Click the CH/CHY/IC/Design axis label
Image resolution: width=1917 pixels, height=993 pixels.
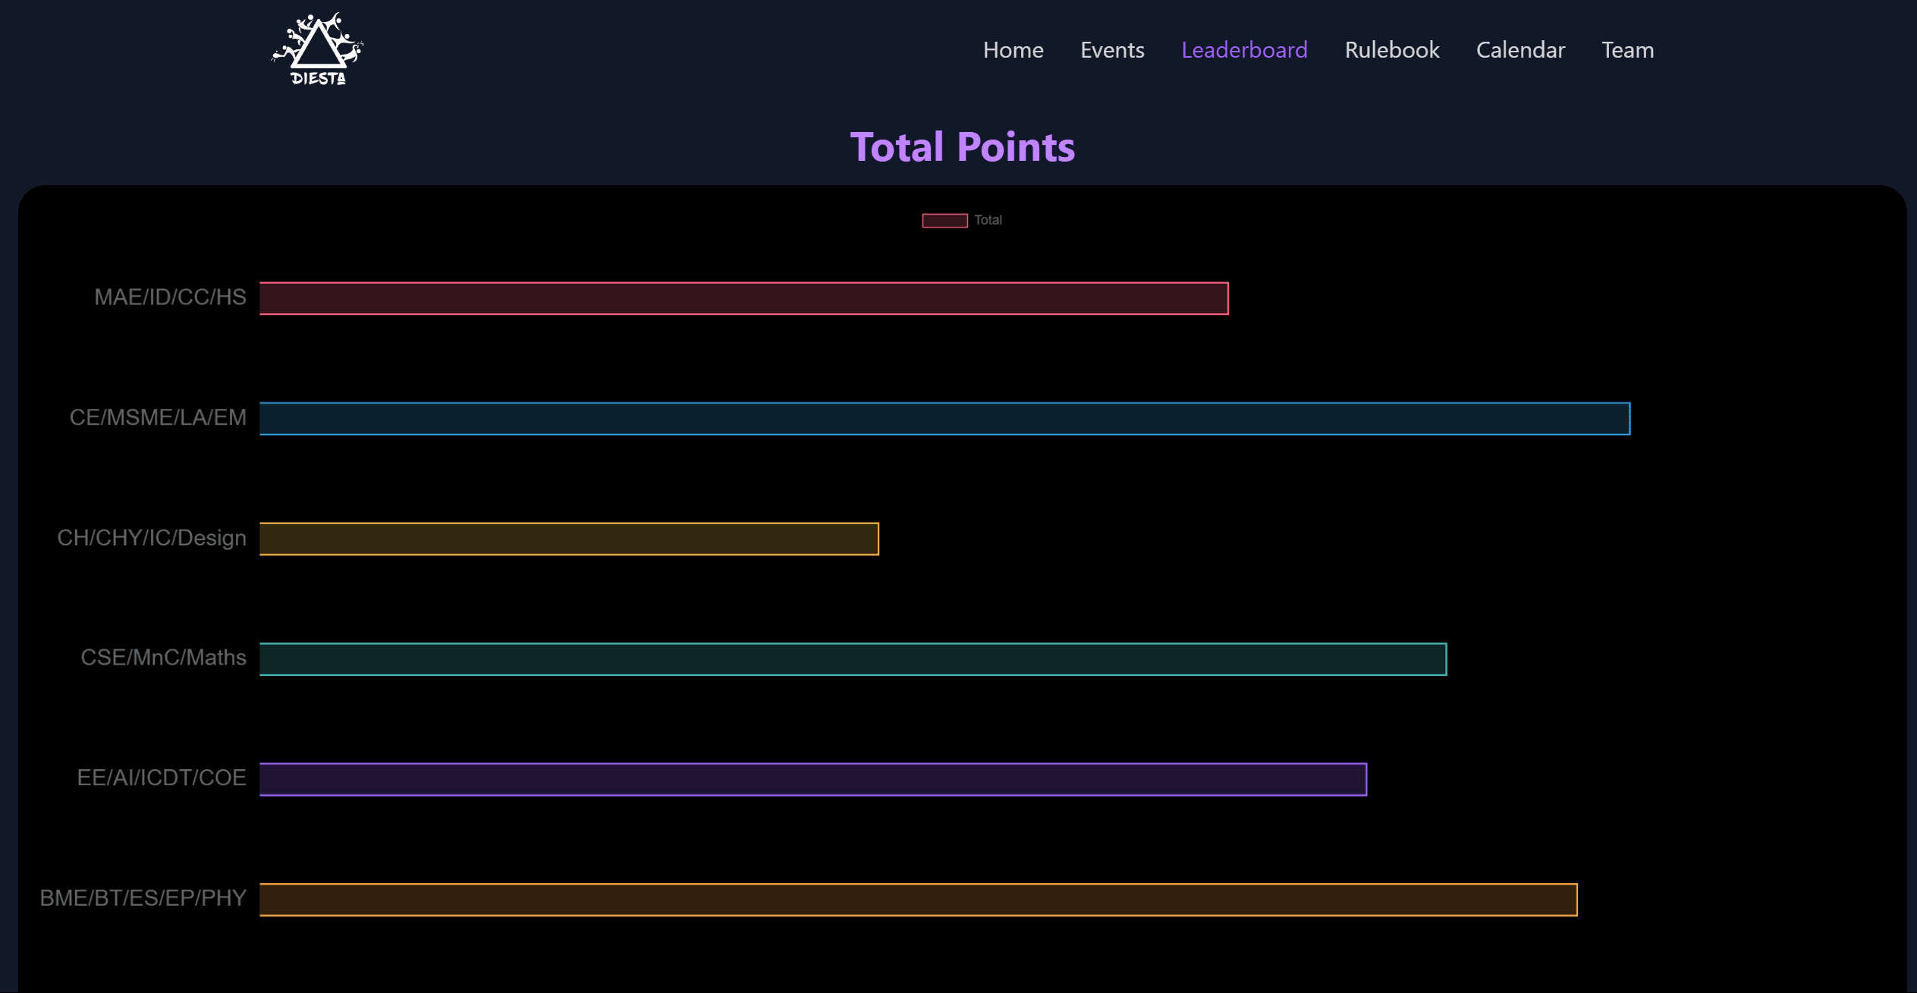click(152, 538)
